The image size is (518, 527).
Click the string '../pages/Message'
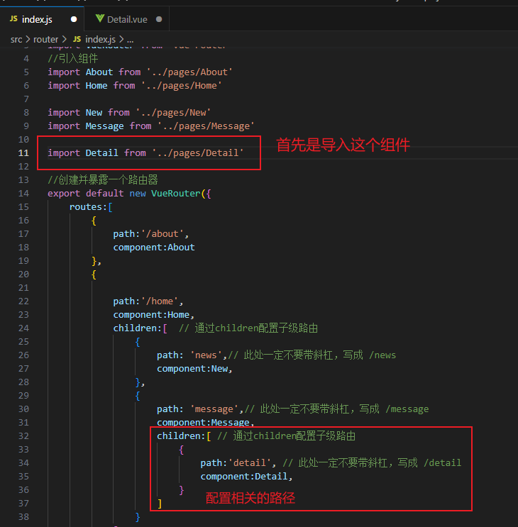coord(206,126)
